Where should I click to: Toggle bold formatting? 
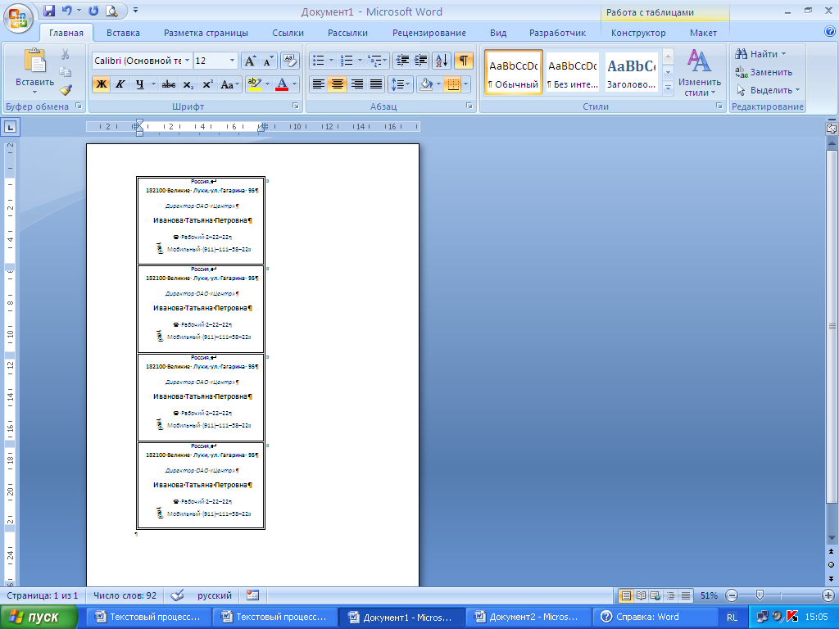(101, 84)
